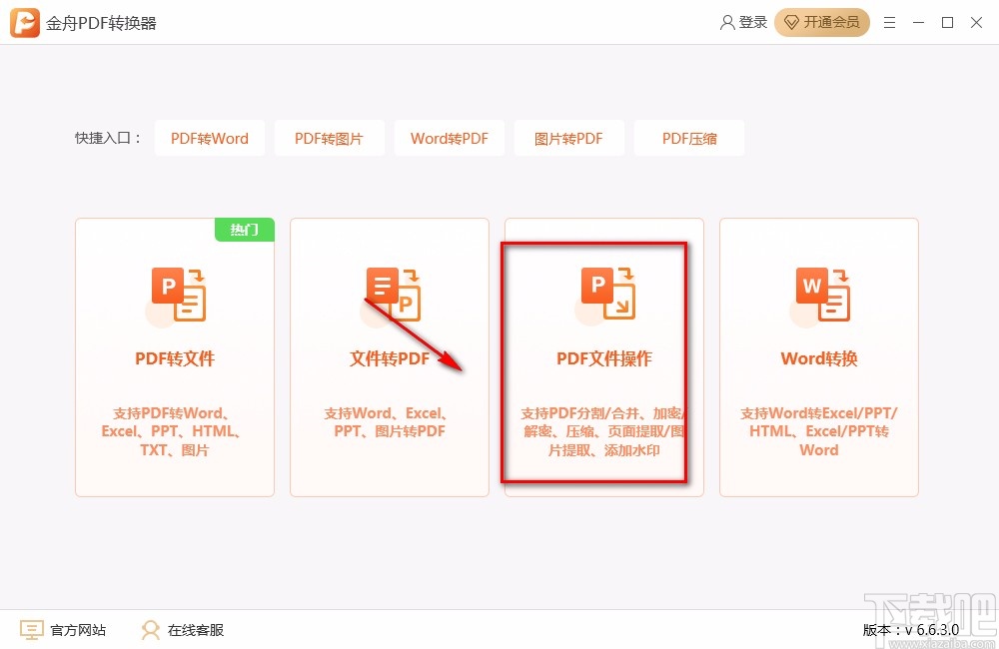999x649 pixels.
Task: Launch Word转PDF conversion
Action: pyautogui.click(x=450, y=138)
